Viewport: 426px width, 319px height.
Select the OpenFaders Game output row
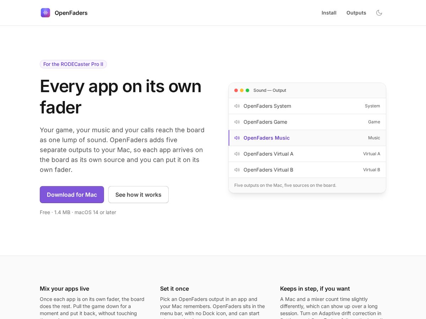[x=307, y=122]
